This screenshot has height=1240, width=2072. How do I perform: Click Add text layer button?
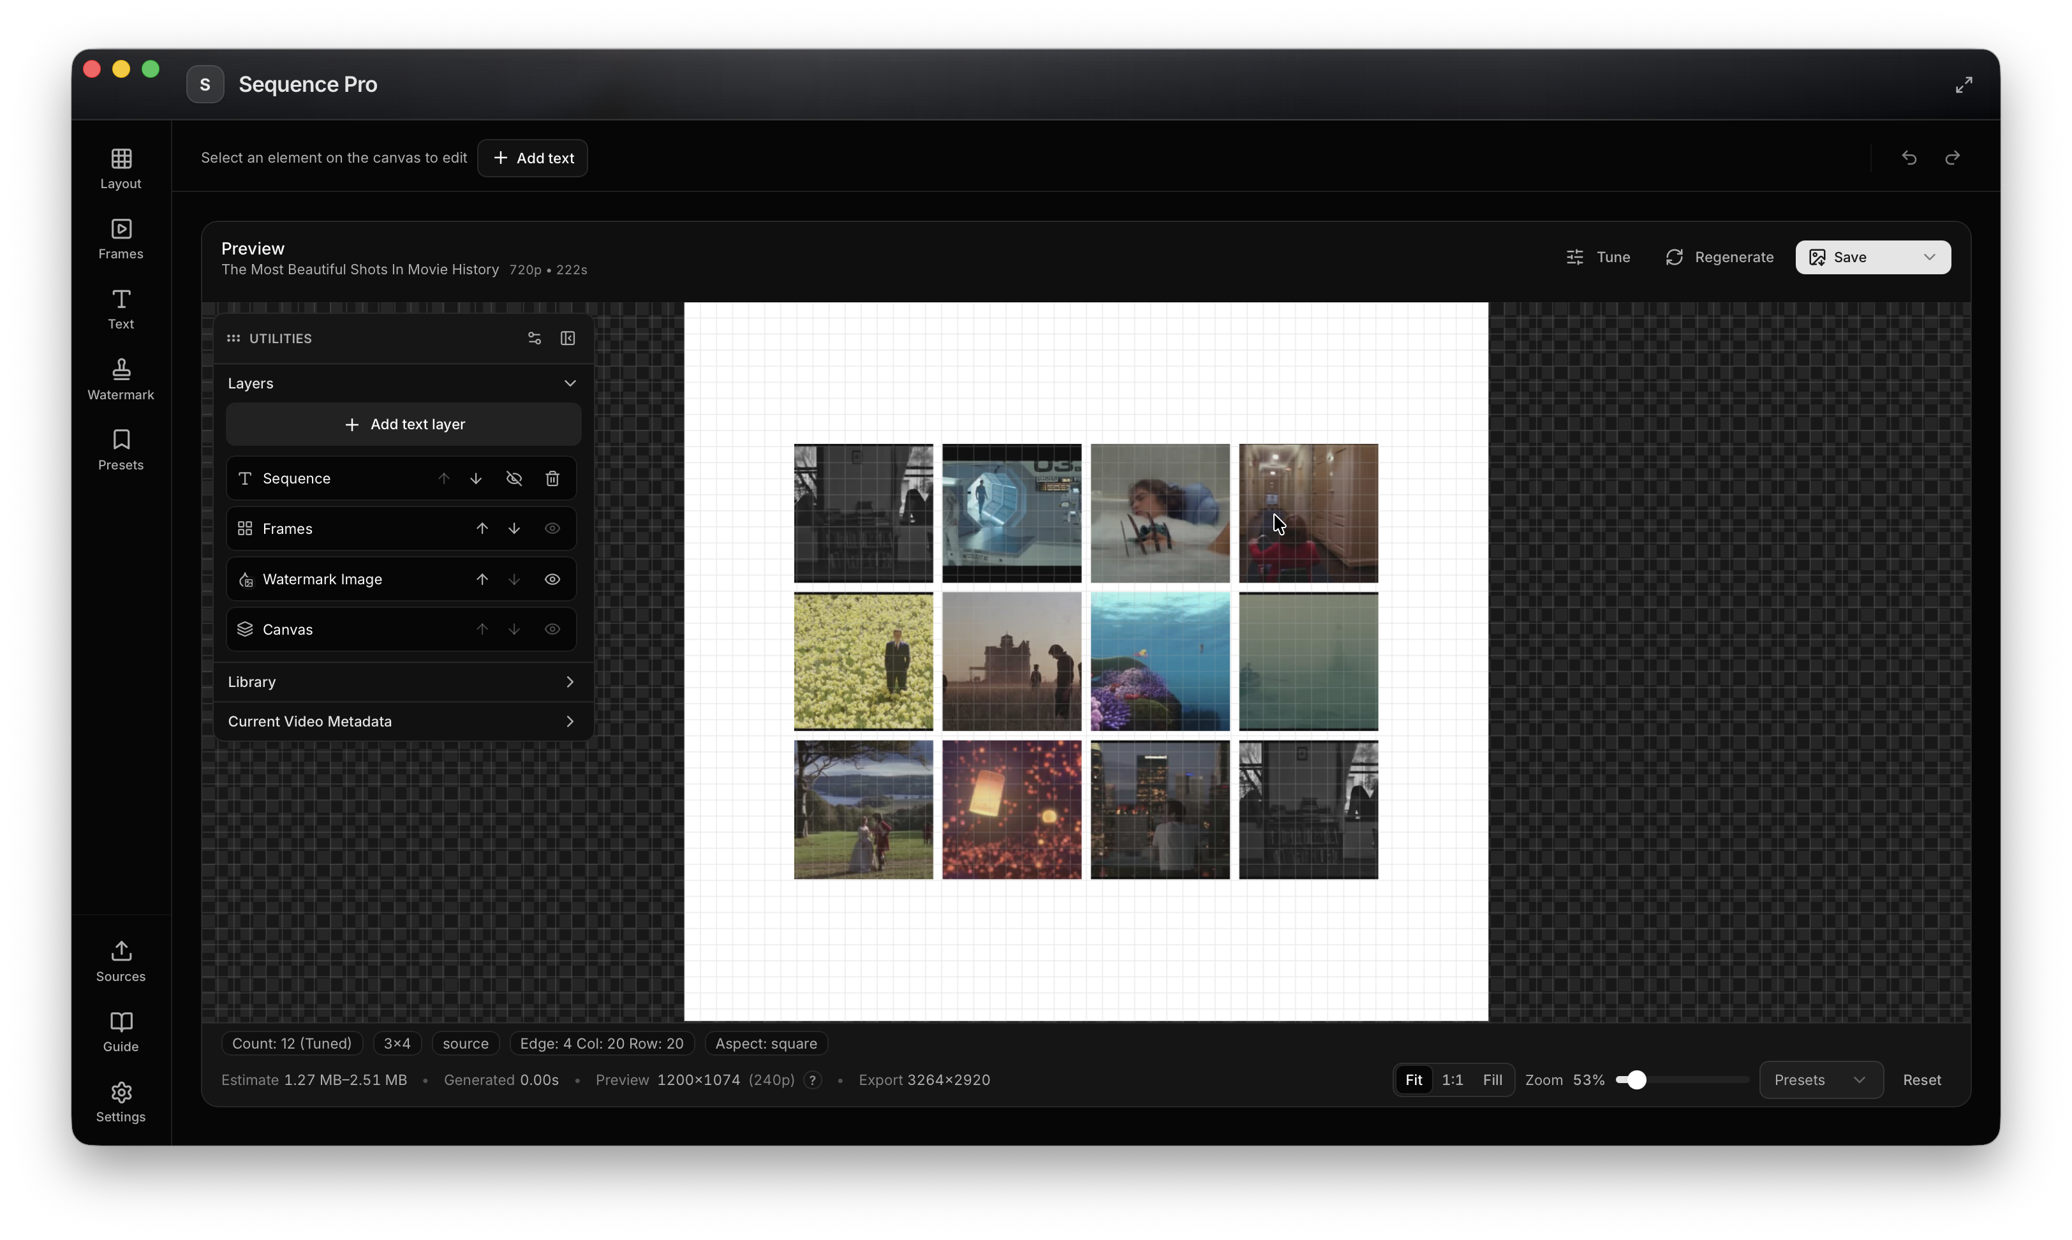404,424
